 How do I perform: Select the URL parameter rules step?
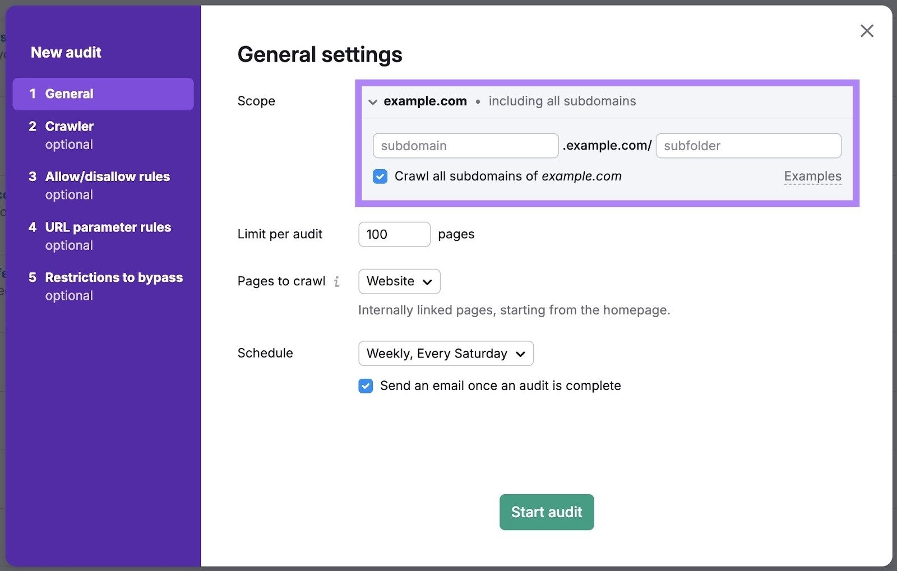(108, 228)
